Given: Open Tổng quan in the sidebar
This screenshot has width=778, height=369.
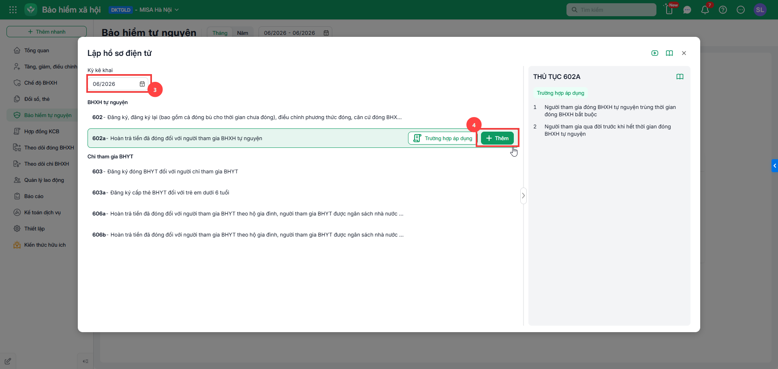Looking at the screenshot, I should click(36, 51).
